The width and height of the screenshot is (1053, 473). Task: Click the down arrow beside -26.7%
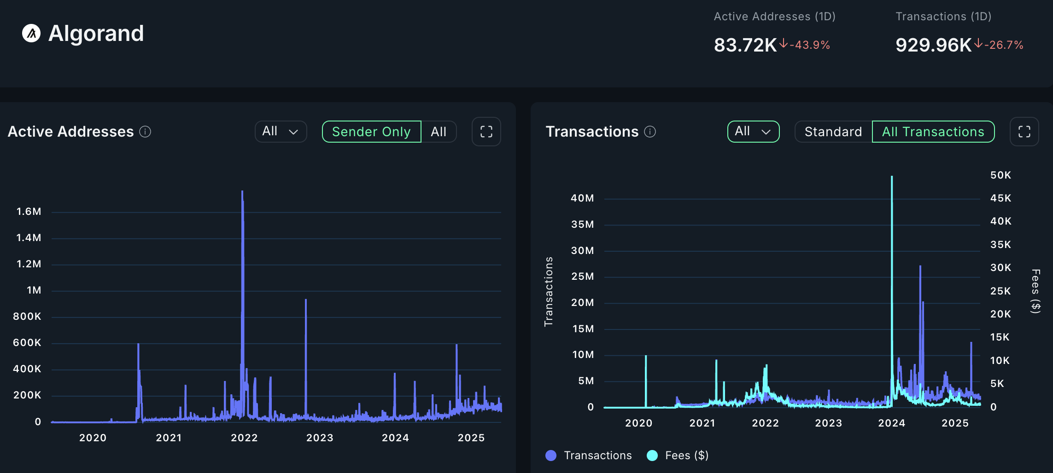(x=978, y=44)
